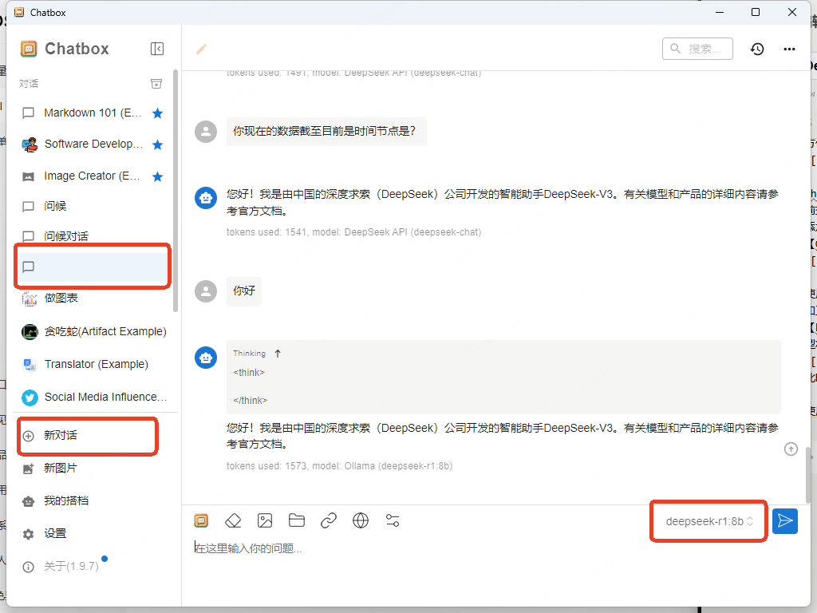Select the 问候对话 conversation
Screen dimensions: 817x613
click(93, 236)
